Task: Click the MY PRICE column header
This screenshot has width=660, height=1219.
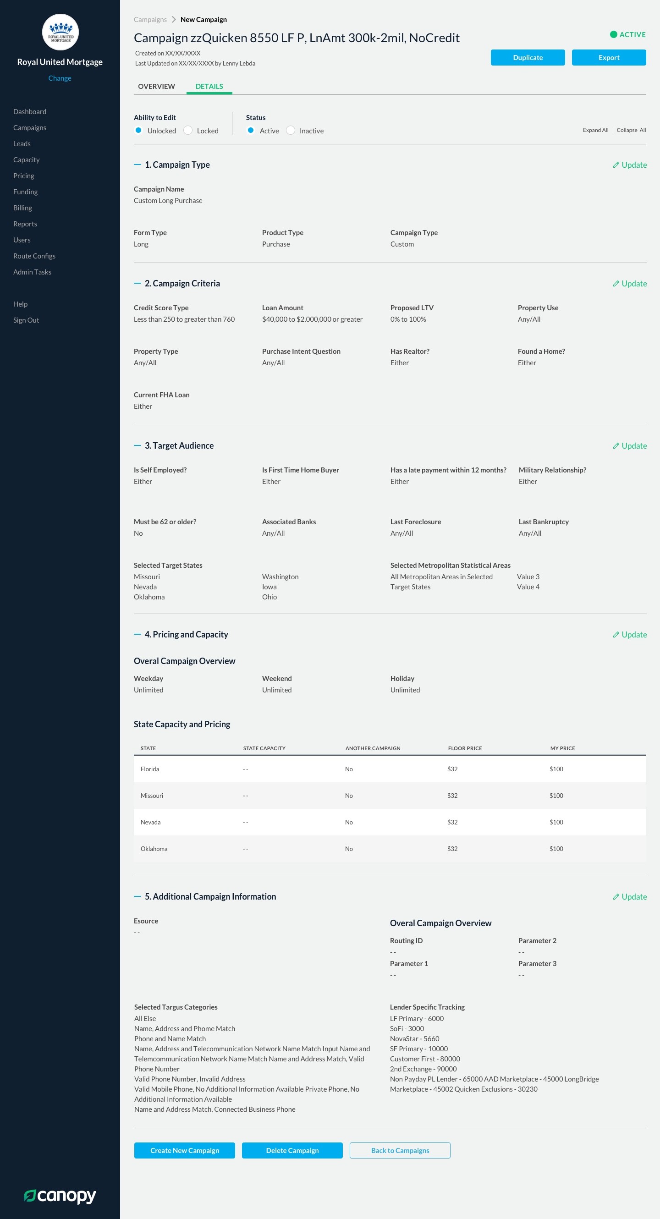Action: click(x=562, y=749)
